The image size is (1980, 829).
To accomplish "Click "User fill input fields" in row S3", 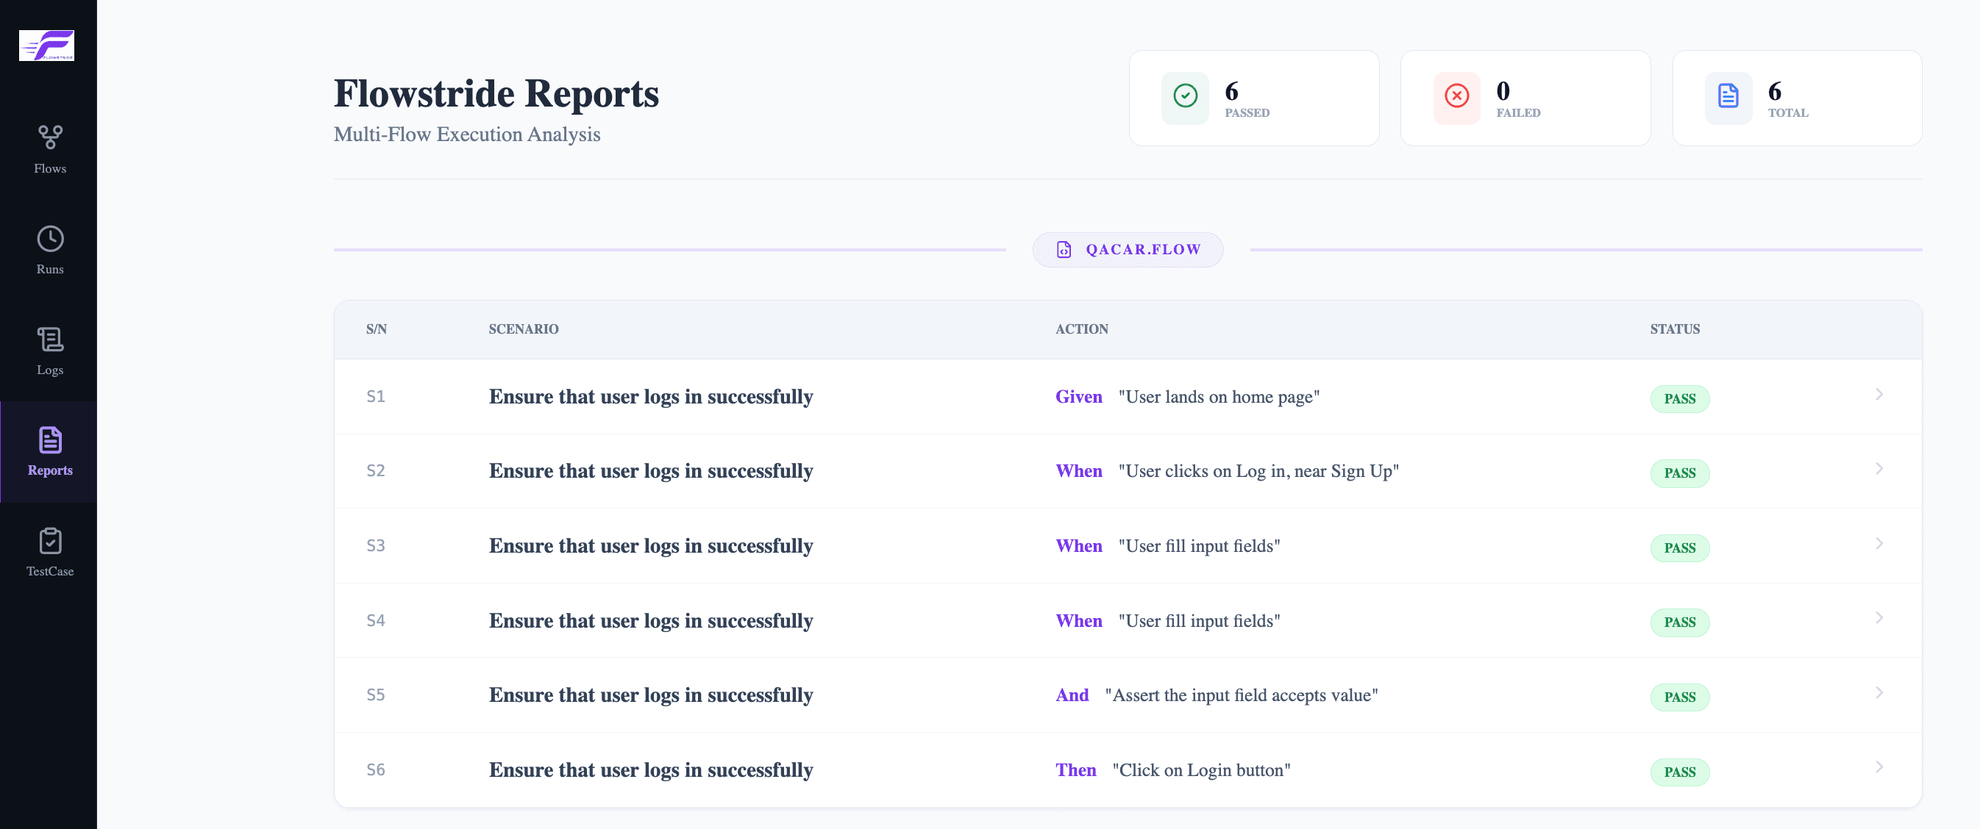I will (x=1199, y=546).
